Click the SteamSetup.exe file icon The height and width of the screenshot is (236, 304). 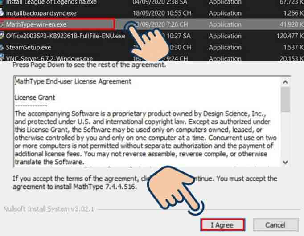pos(2,47)
